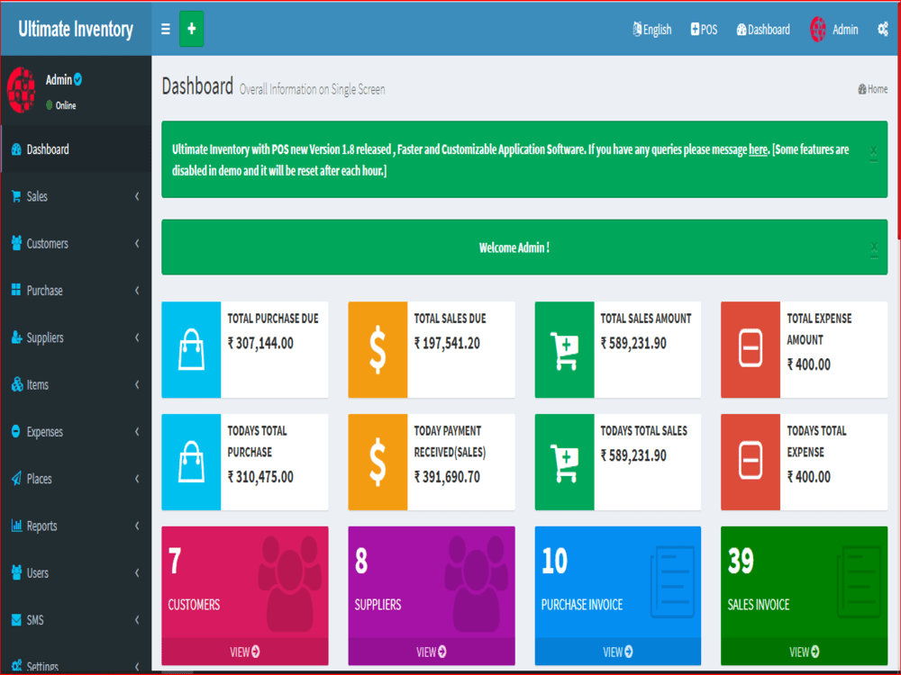Click the Customers people icon in sidebar
901x675 pixels.
16,243
